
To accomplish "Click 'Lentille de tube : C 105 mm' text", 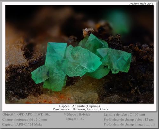I will (124, 114).
